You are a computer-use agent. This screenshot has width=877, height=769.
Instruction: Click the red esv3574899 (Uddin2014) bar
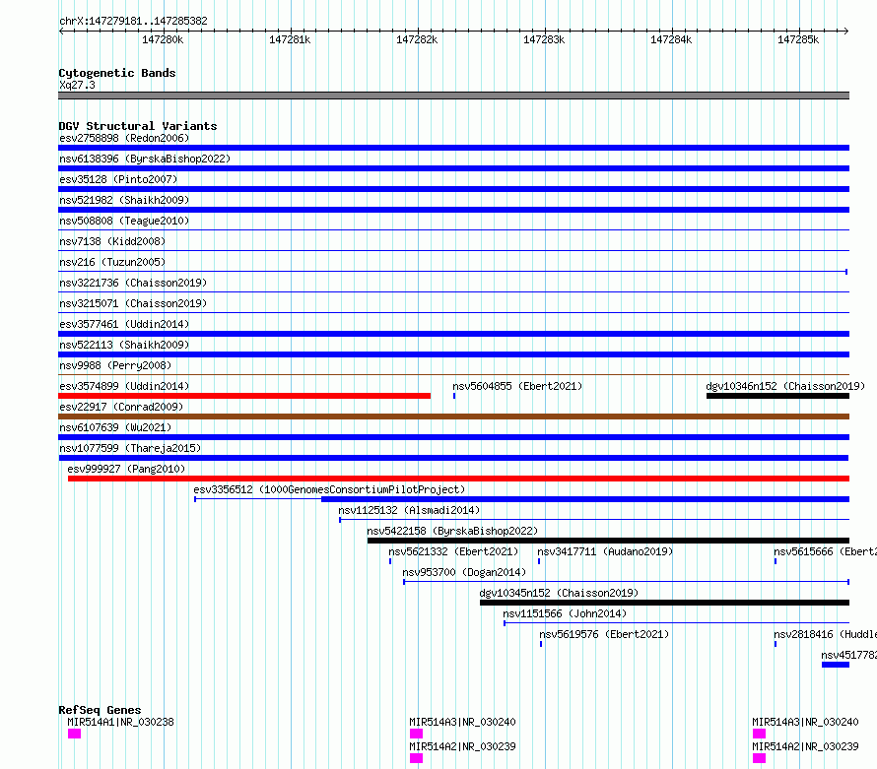244,396
